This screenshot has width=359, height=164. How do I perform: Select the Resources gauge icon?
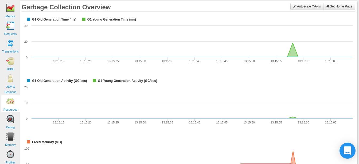pyautogui.click(x=10, y=101)
